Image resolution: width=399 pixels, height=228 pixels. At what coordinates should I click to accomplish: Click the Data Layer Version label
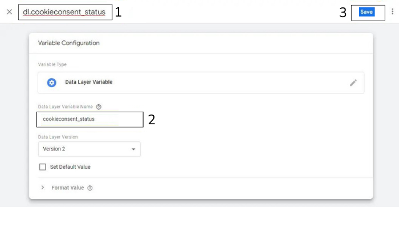pyautogui.click(x=58, y=137)
